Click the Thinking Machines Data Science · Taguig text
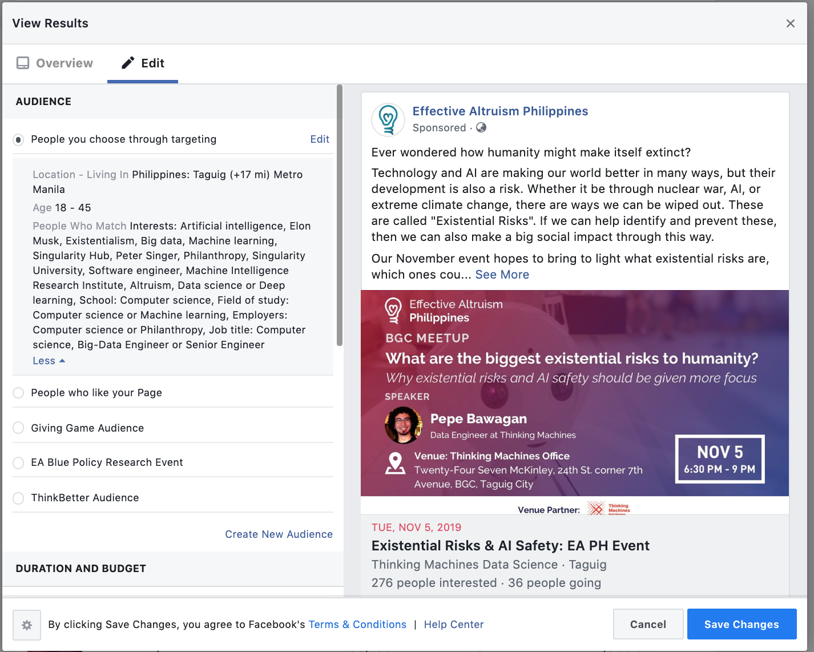Viewport: 814px width, 652px height. click(x=489, y=565)
